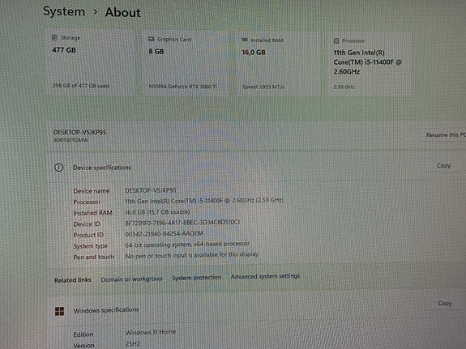Click the Device specifications info icon
The height and width of the screenshot is (349, 466).
tap(59, 168)
